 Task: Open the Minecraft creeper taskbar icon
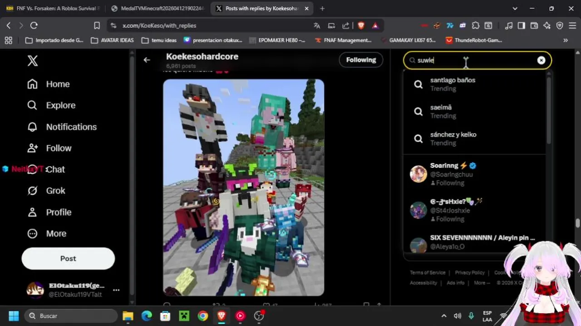[184, 316]
